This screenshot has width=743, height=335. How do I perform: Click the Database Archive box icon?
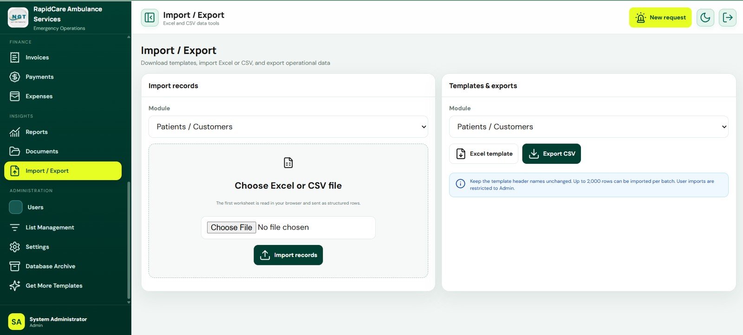[x=15, y=266]
